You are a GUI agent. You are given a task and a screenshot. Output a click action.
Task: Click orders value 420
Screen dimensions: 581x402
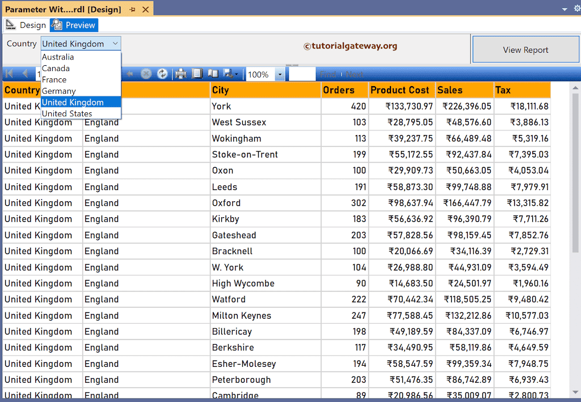(359, 106)
